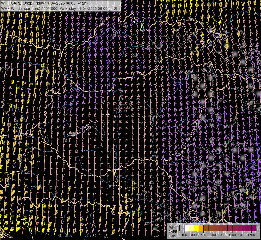261x240 pixels.
Task: Click the legend value 1100
Action: 232,235
